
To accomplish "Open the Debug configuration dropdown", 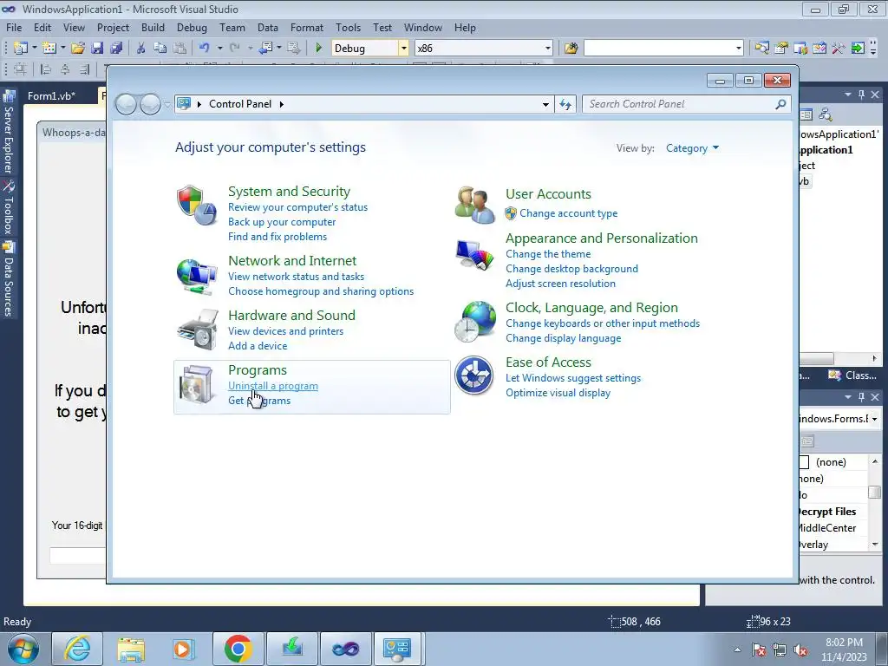I will [x=403, y=49].
